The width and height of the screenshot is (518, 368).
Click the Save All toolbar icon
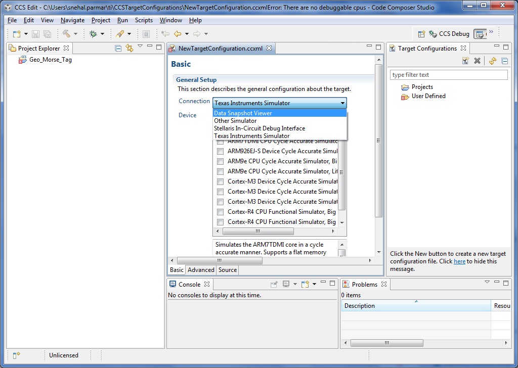(x=47, y=34)
